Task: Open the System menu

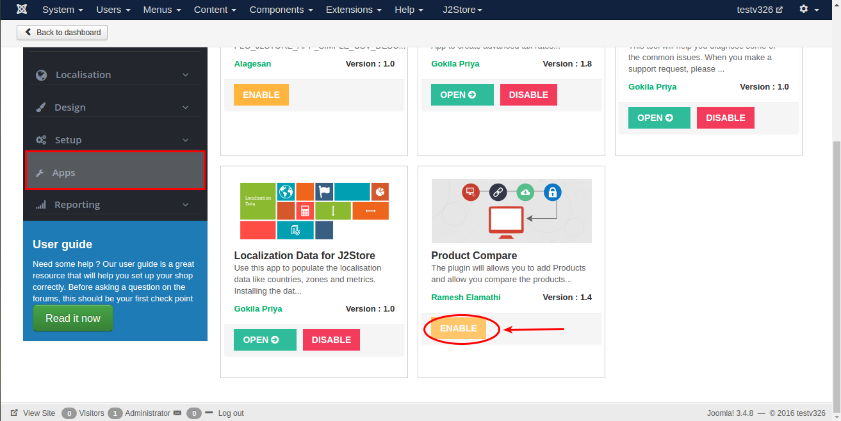Action: click(x=62, y=10)
